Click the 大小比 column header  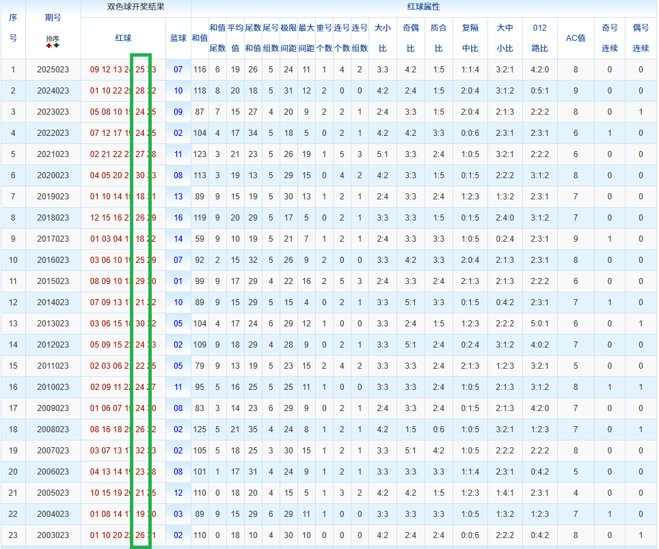click(382, 38)
